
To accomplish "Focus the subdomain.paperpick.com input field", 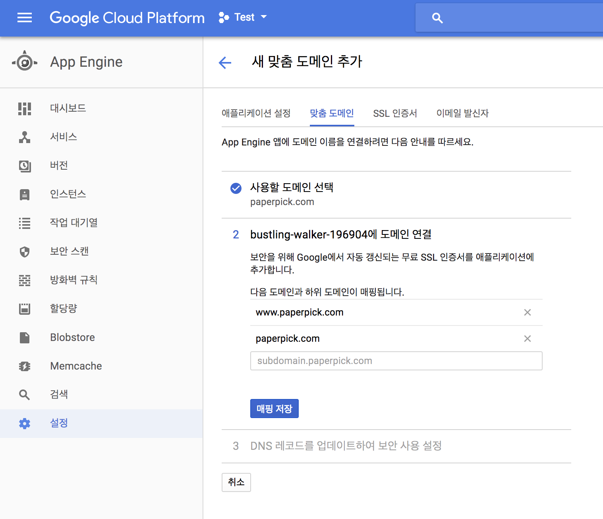I will click(396, 361).
